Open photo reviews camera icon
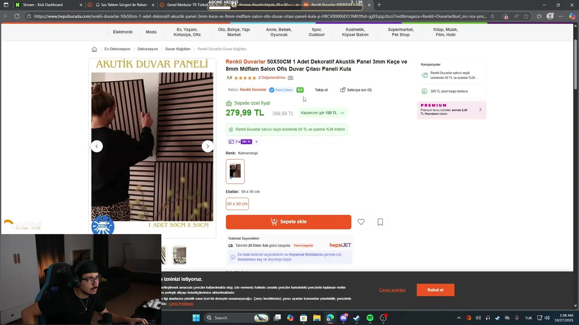 click(x=290, y=78)
